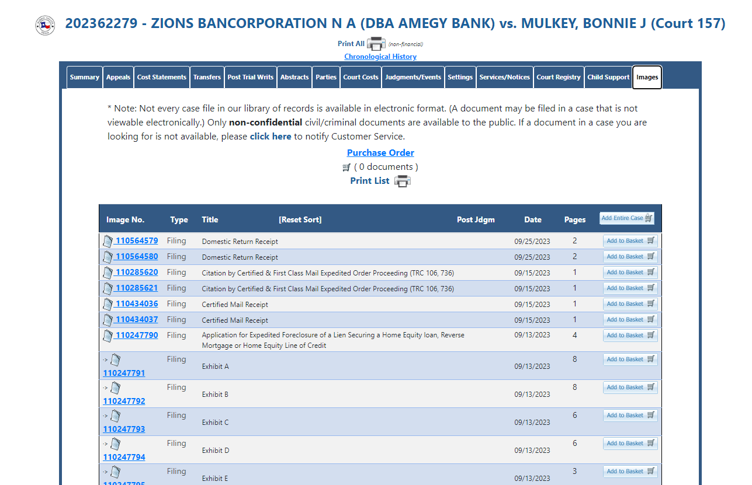The image size is (752, 485).
Task: Click document icon above image 110247793
Action: coord(115,416)
